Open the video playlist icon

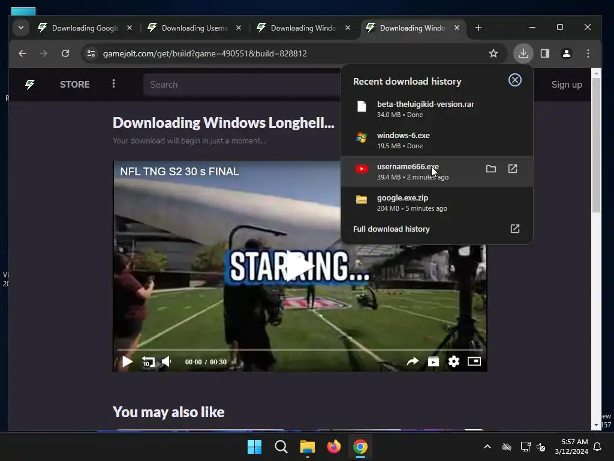tap(433, 361)
